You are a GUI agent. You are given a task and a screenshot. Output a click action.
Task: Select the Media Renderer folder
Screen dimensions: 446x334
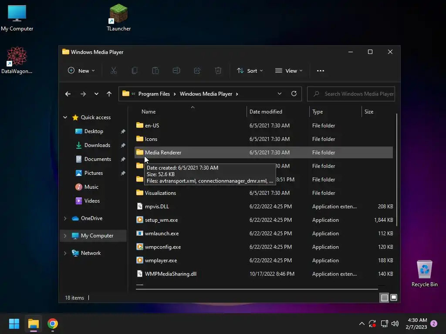264,153
